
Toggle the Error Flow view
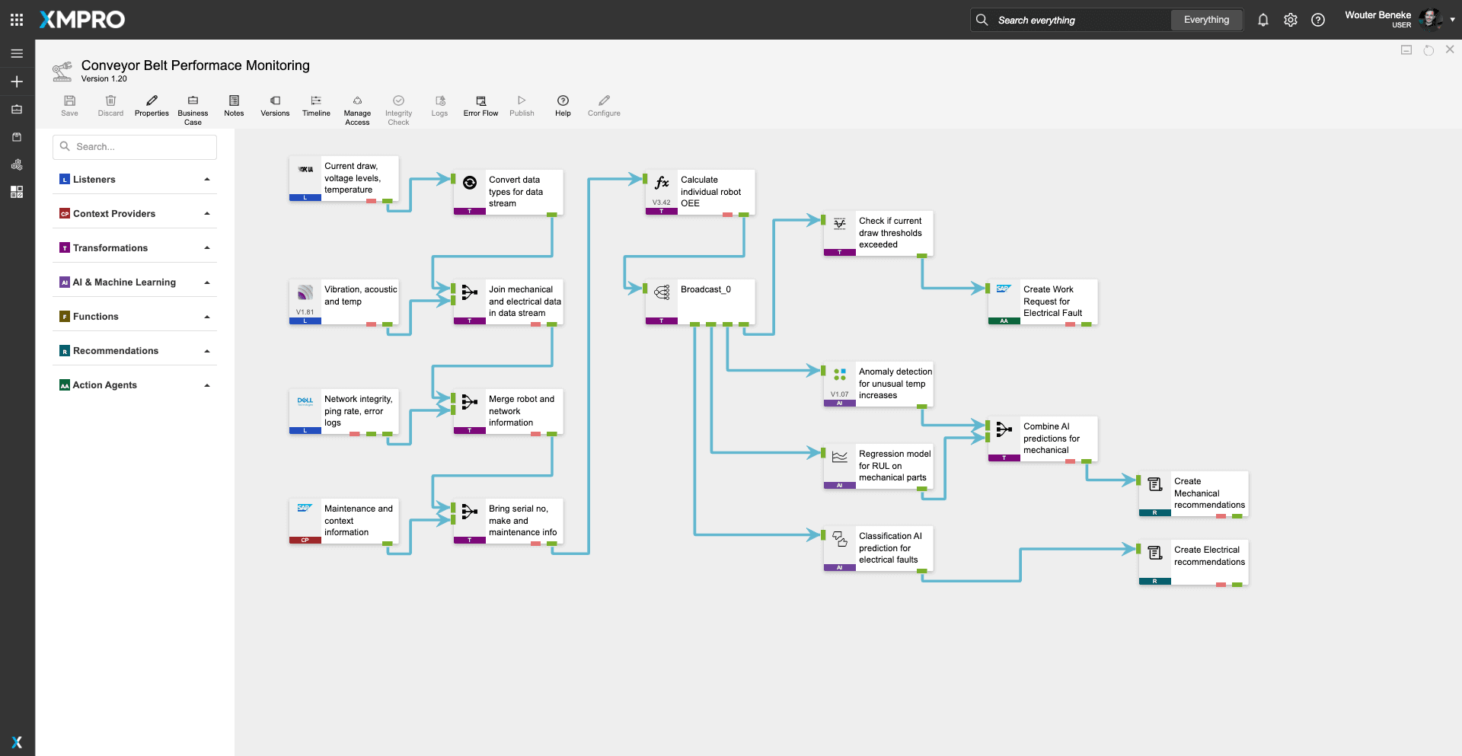click(x=480, y=101)
